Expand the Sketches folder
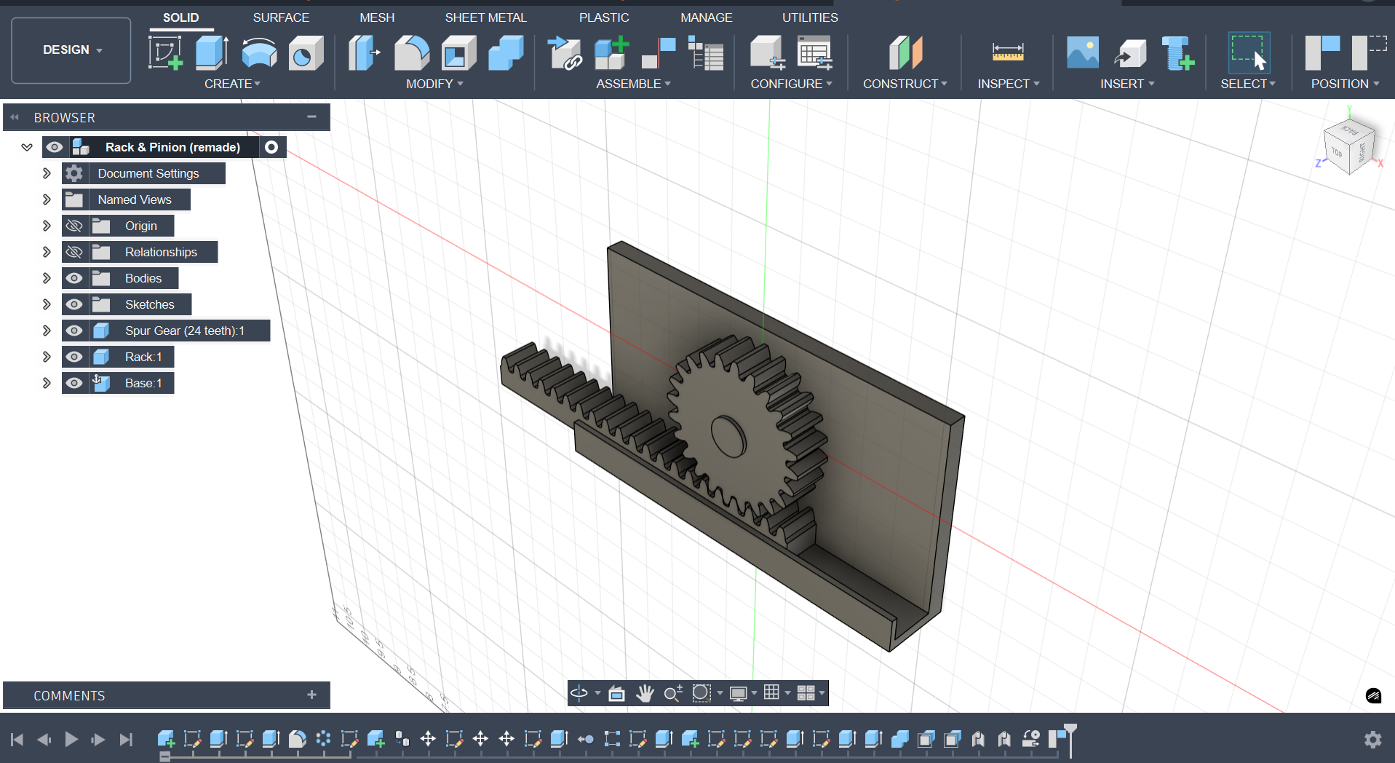The image size is (1395, 763). 46,304
